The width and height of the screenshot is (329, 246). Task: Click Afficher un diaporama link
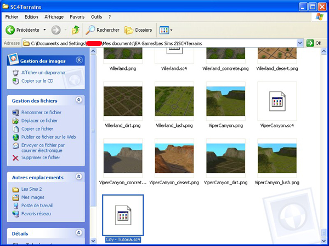coord(43,73)
